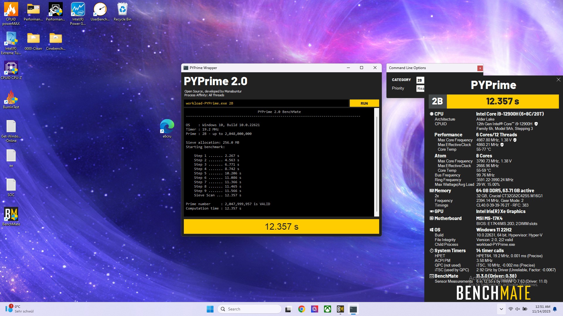Open clock showing 12:51 AM
This screenshot has width=563, height=316.
pyautogui.click(x=541, y=309)
